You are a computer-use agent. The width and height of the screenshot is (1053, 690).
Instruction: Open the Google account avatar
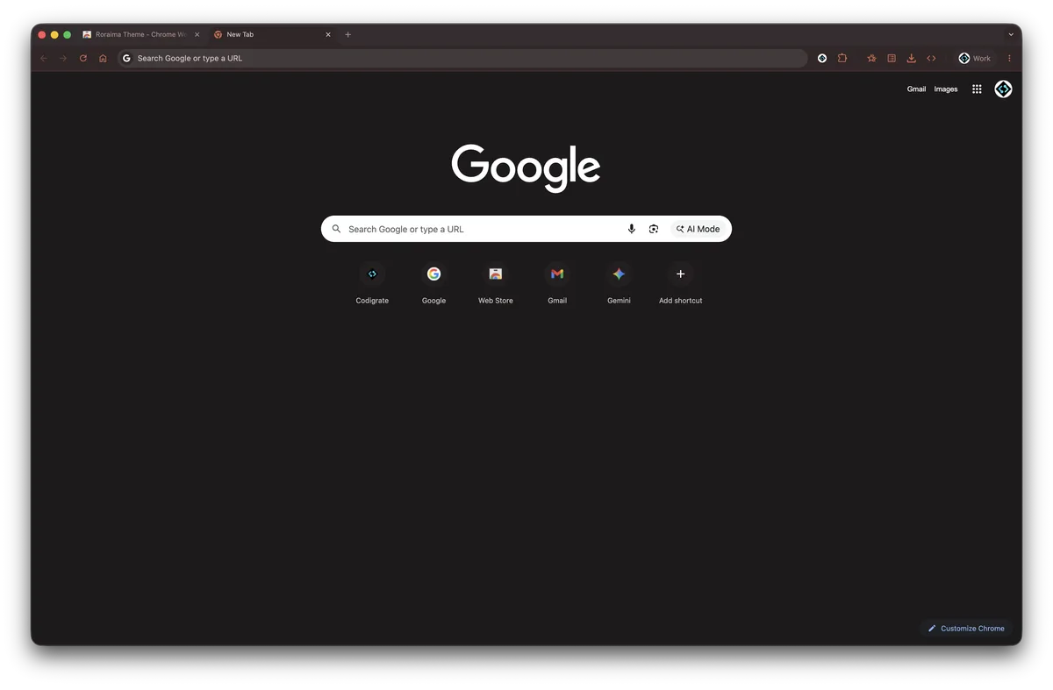point(1003,89)
